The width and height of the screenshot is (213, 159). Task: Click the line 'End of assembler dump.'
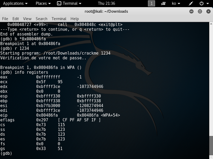pos(26,34)
